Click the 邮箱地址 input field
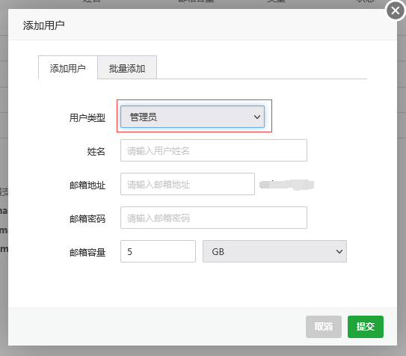This screenshot has width=406, height=356. point(188,184)
